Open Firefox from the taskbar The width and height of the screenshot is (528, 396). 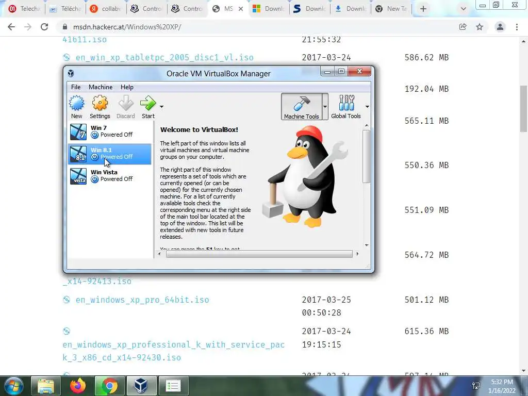click(x=78, y=386)
